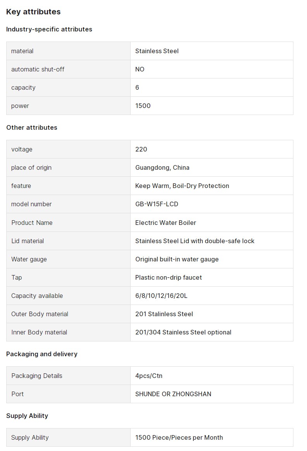Click the Packaging Details 4pcs/Ctn value
This screenshot has width=307, height=451.
point(148,376)
